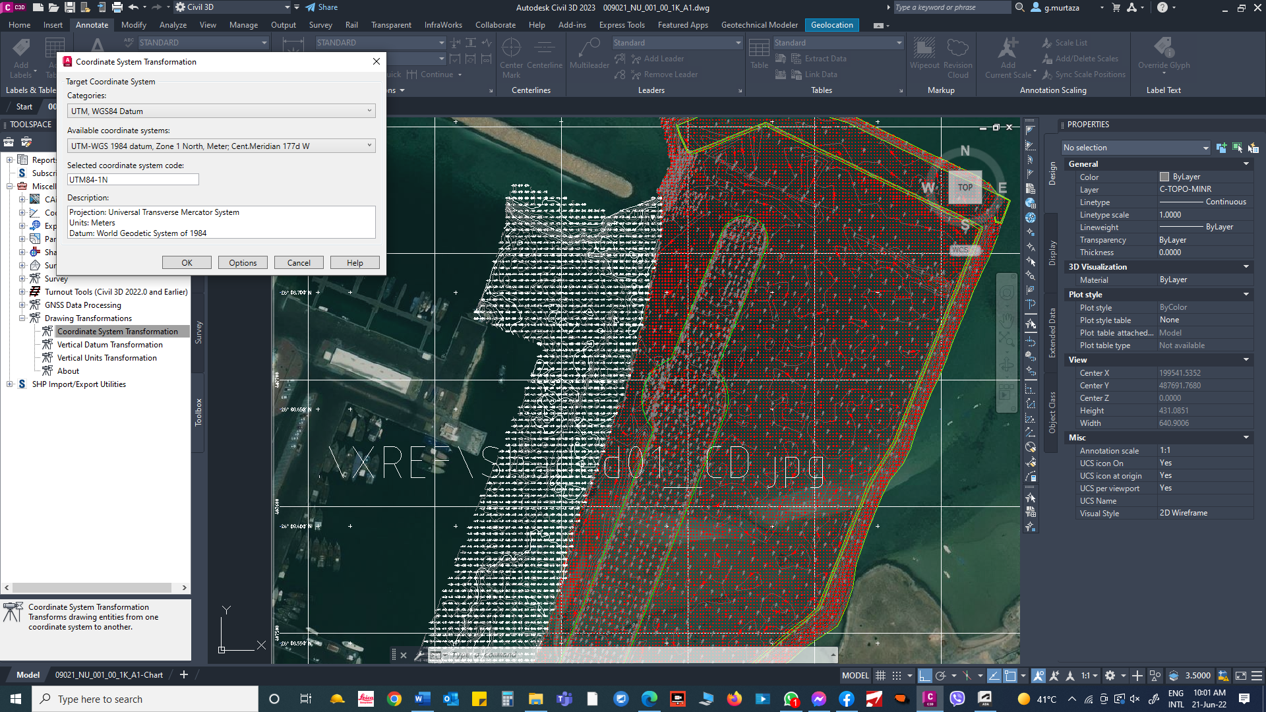Screen dimensions: 1266x712
Task: Select the Vertical Units Transformation tool
Action: (x=106, y=357)
